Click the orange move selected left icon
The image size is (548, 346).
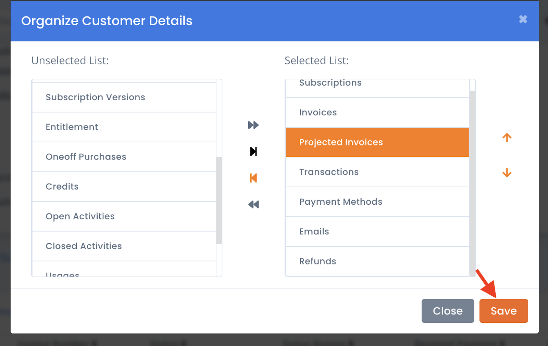253,178
